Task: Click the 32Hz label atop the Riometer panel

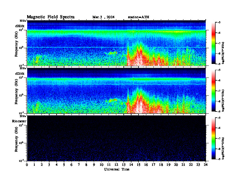Action: 23,116
